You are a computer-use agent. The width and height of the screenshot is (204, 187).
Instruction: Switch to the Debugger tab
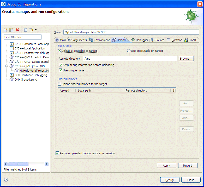[140, 40]
